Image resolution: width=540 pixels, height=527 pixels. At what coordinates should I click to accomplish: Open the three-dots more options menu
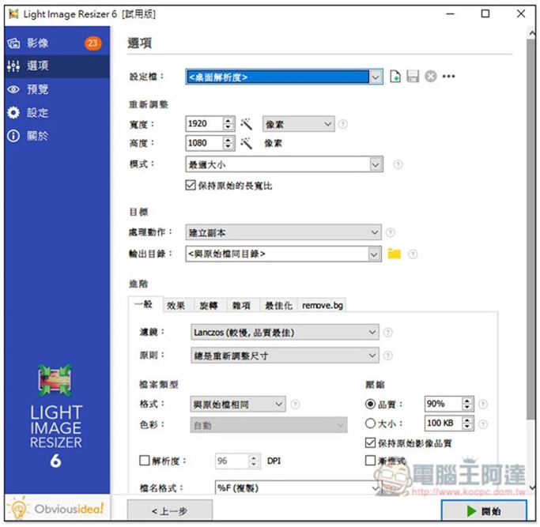point(449,77)
